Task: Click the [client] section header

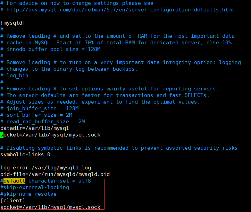Action: 13,201
